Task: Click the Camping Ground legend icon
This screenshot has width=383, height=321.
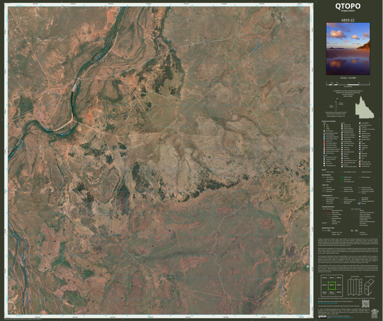Action: [324, 166]
